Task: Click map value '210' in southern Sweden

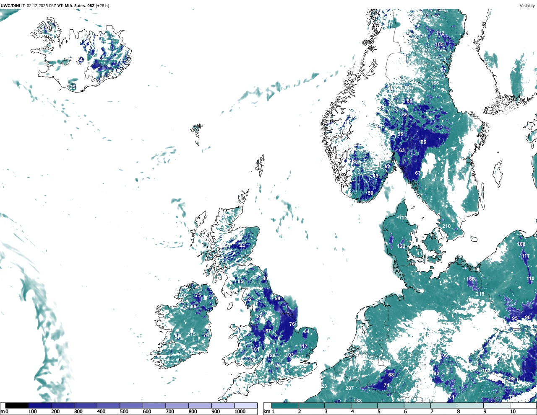Action: pos(446,226)
